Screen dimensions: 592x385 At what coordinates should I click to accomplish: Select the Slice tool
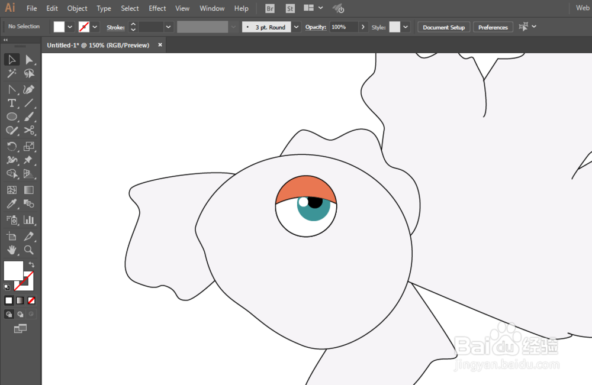click(28, 236)
